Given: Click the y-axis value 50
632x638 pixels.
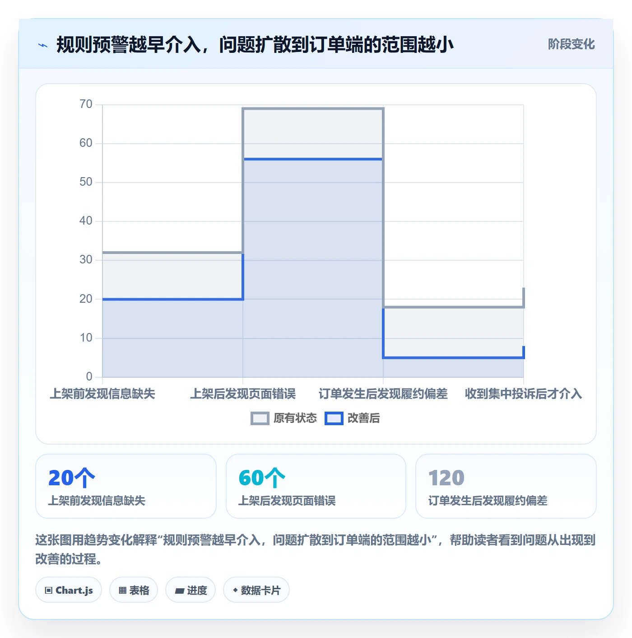Looking at the screenshot, I should point(86,182).
